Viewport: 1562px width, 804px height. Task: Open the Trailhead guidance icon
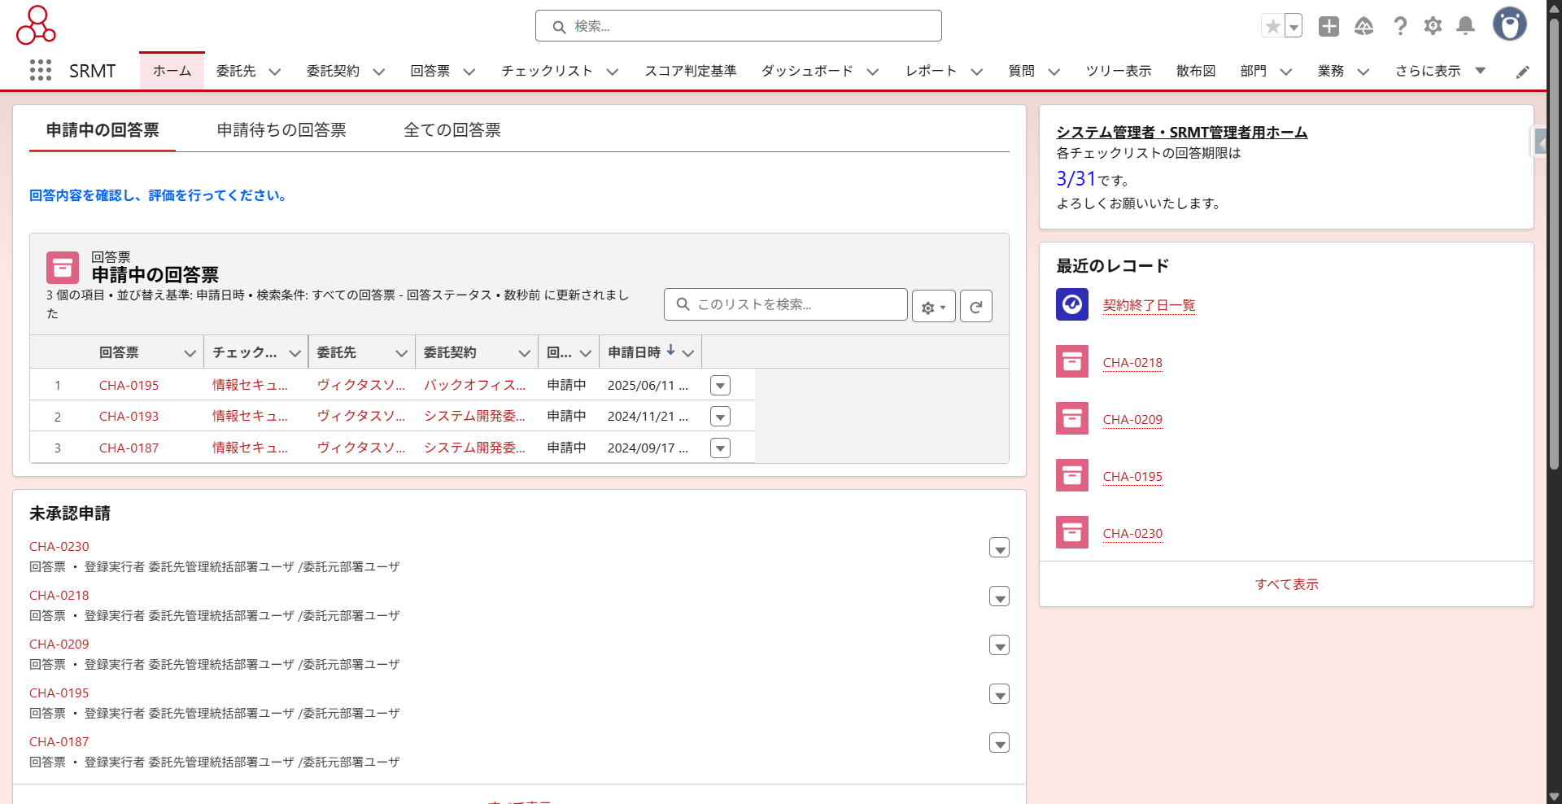tap(1363, 26)
